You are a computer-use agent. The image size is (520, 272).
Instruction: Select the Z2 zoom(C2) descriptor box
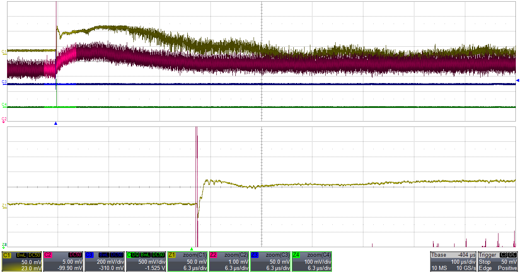pos(229,261)
